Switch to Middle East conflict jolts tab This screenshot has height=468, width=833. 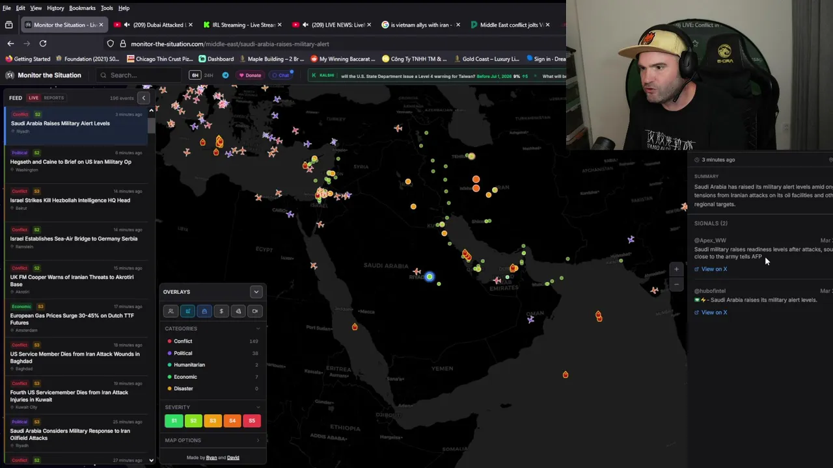point(511,25)
